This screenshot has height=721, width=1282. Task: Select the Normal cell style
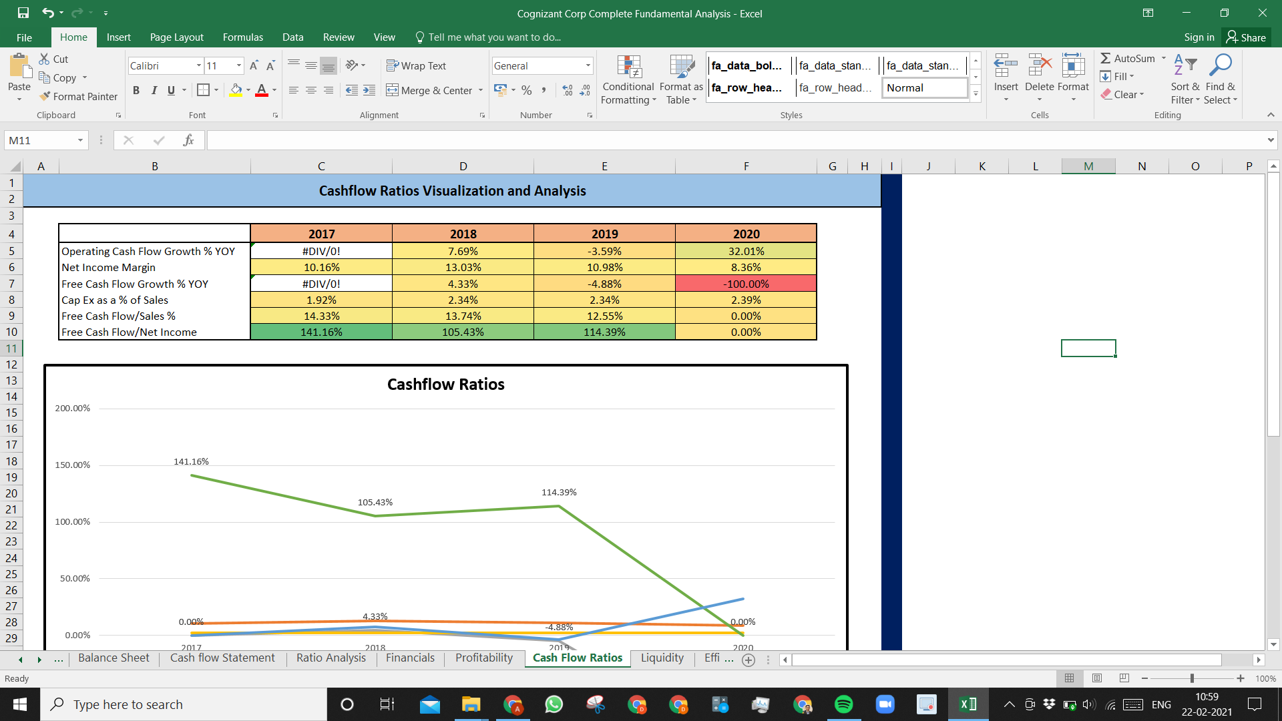[925, 87]
